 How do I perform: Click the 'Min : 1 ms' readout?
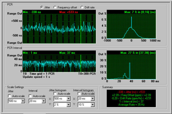(30, 53)
